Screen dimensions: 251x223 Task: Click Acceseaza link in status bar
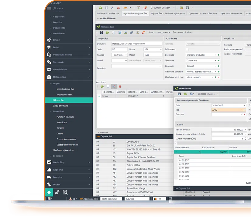(88, 199)
